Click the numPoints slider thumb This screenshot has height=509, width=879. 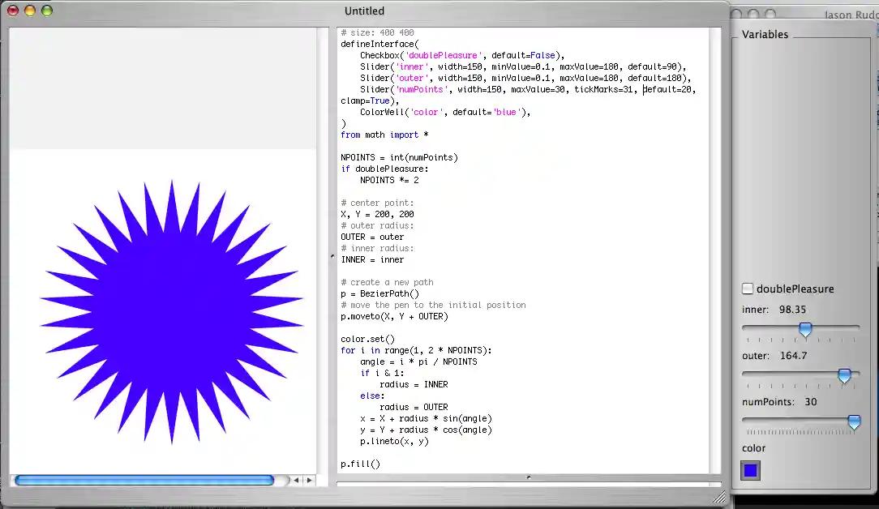pyautogui.click(x=854, y=421)
